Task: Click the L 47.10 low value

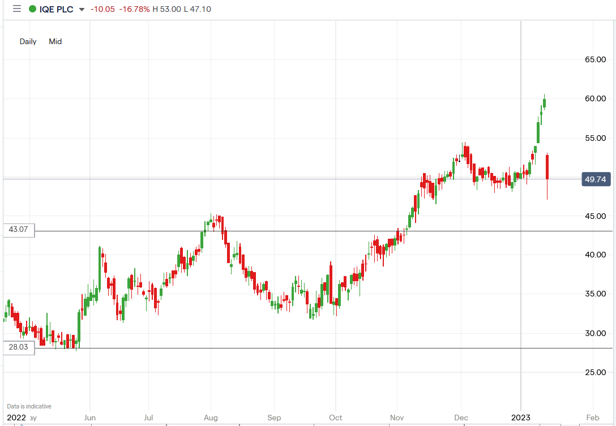Action: point(197,9)
